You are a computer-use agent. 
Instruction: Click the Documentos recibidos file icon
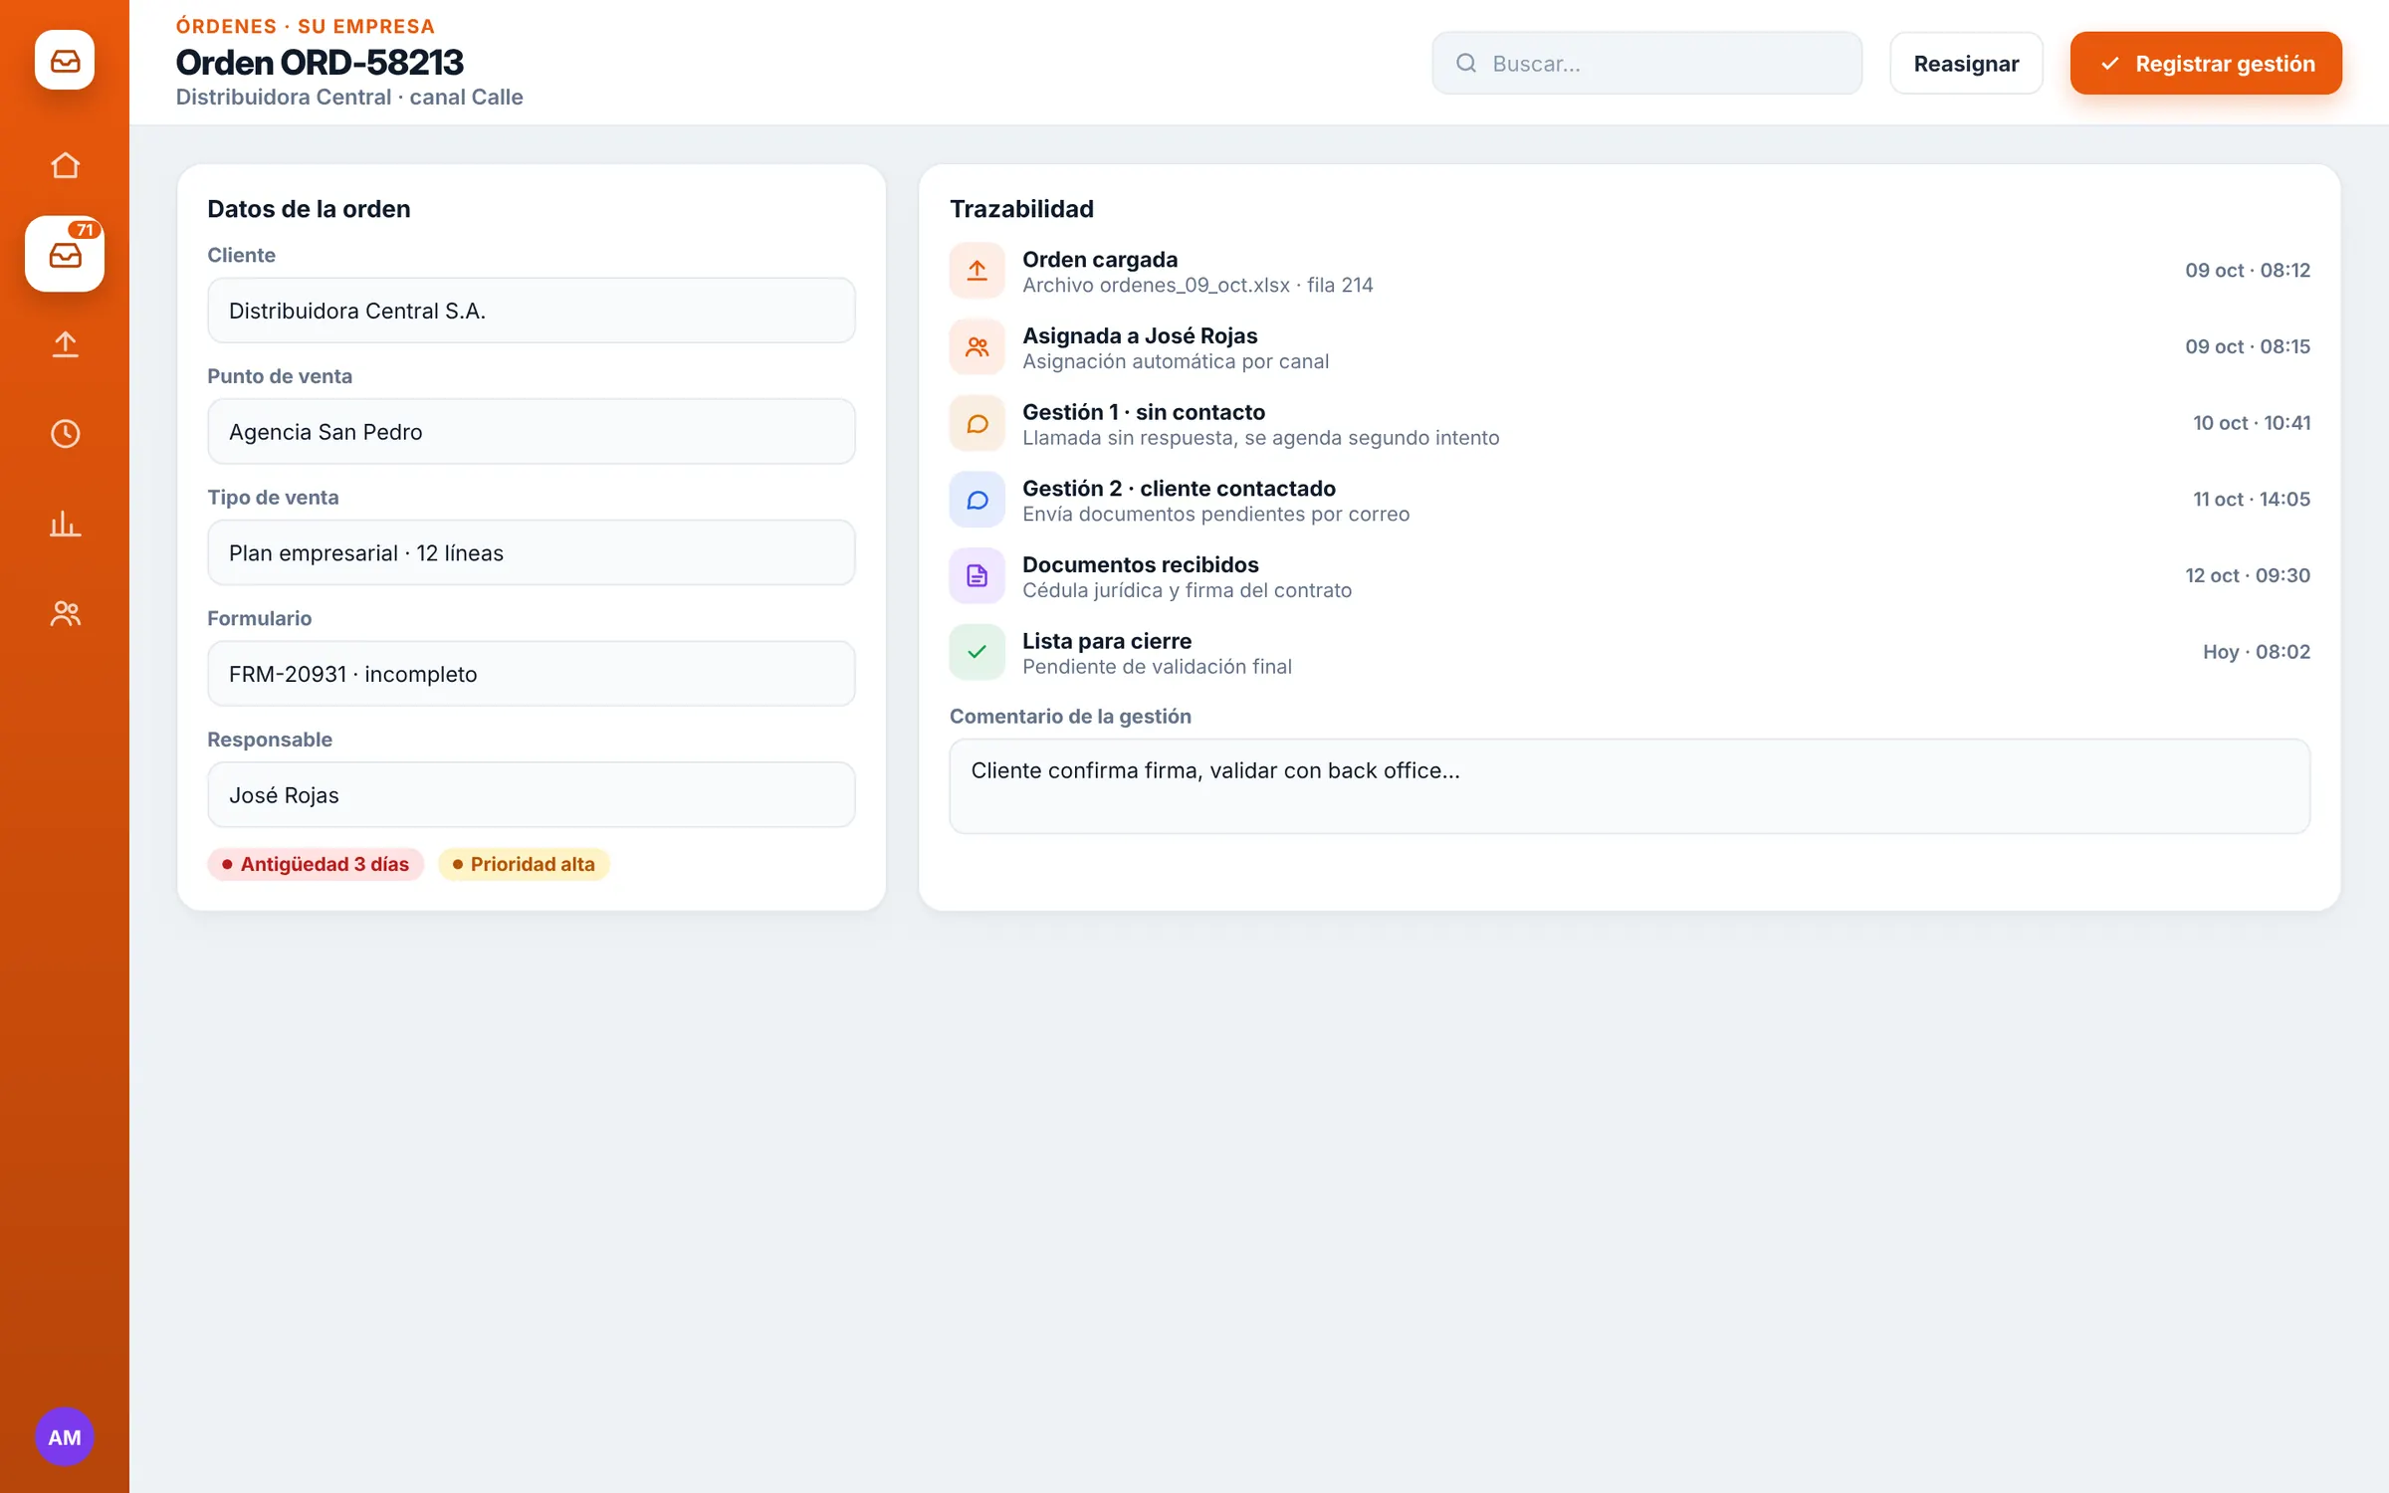point(977,576)
